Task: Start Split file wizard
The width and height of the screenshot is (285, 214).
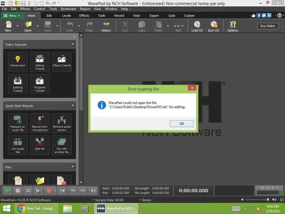Action: point(40,145)
